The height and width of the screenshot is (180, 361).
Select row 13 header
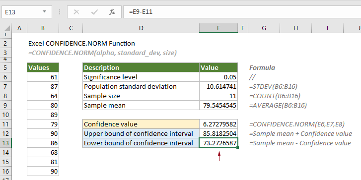pyautogui.click(x=6, y=143)
